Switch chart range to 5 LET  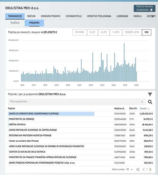(92, 32)
